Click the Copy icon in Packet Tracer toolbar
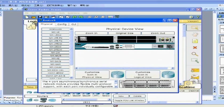This screenshot has width=224, height=107. click(x=61, y=17)
